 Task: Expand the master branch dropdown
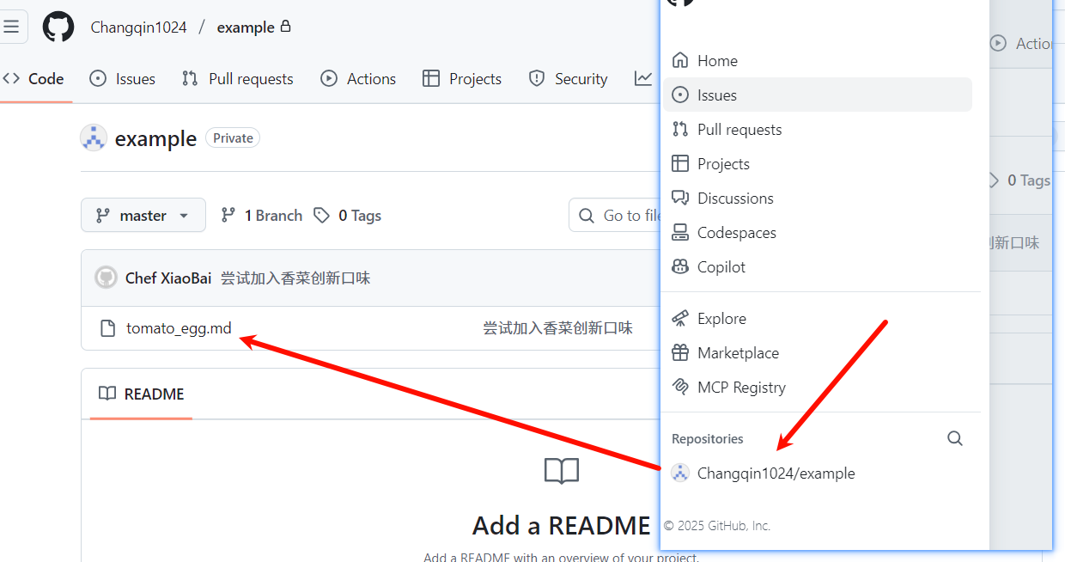(143, 215)
